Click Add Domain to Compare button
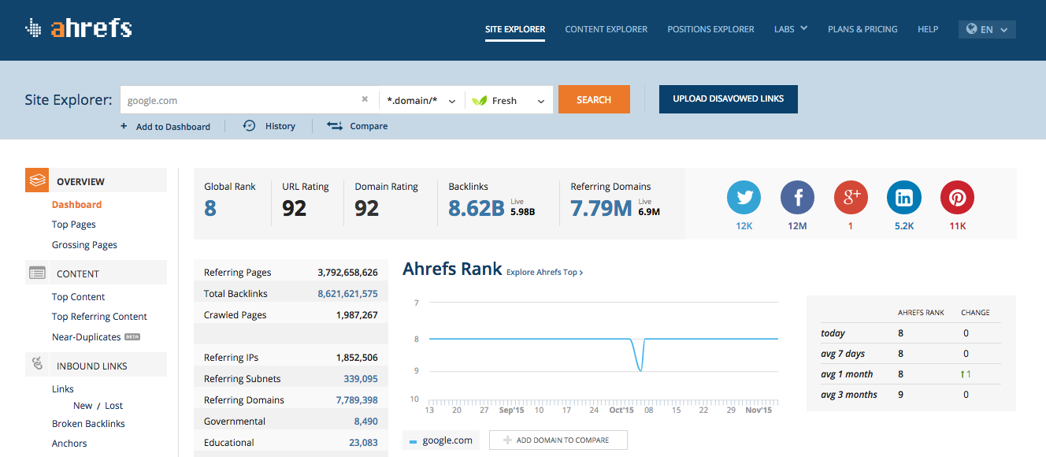Screen dimensions: 1046x457 coord(558,440)
